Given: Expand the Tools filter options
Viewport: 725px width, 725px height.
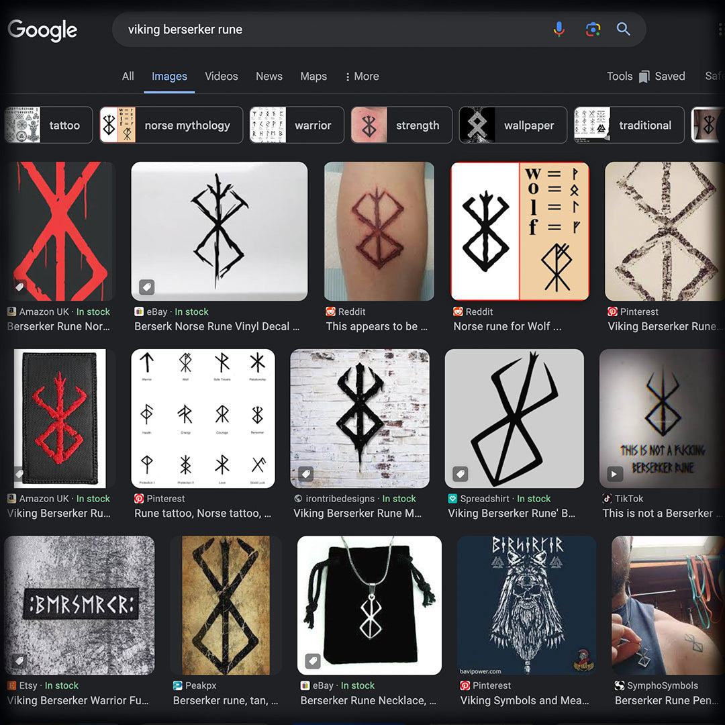Looking at the screenshot, I should pyautogui.click(x=619, y=77).
